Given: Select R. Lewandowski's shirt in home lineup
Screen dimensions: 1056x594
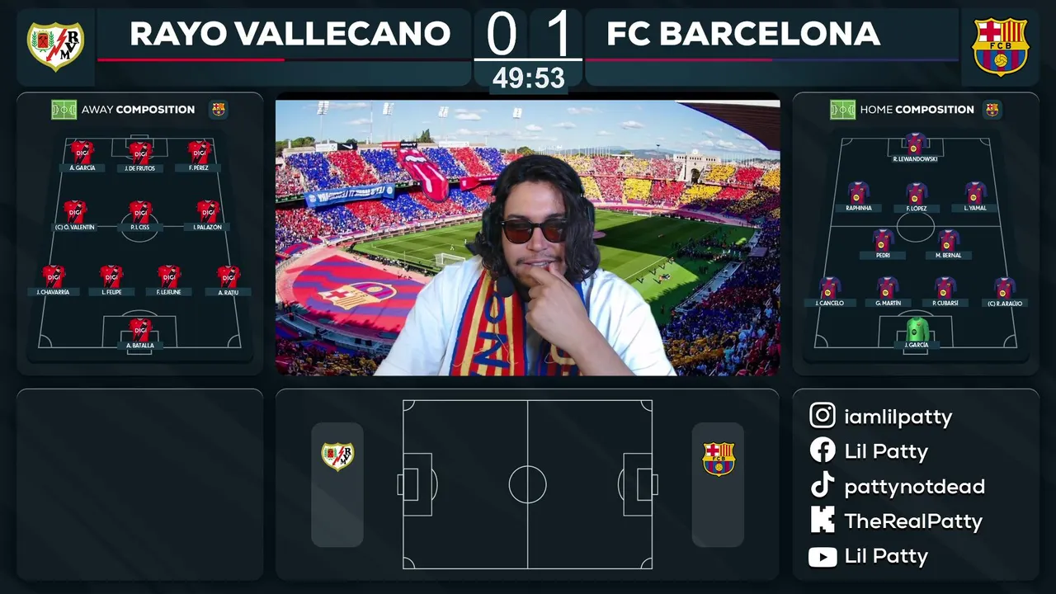Looking at the screenshot, I should pyautogui.click(x=916, y=143).
